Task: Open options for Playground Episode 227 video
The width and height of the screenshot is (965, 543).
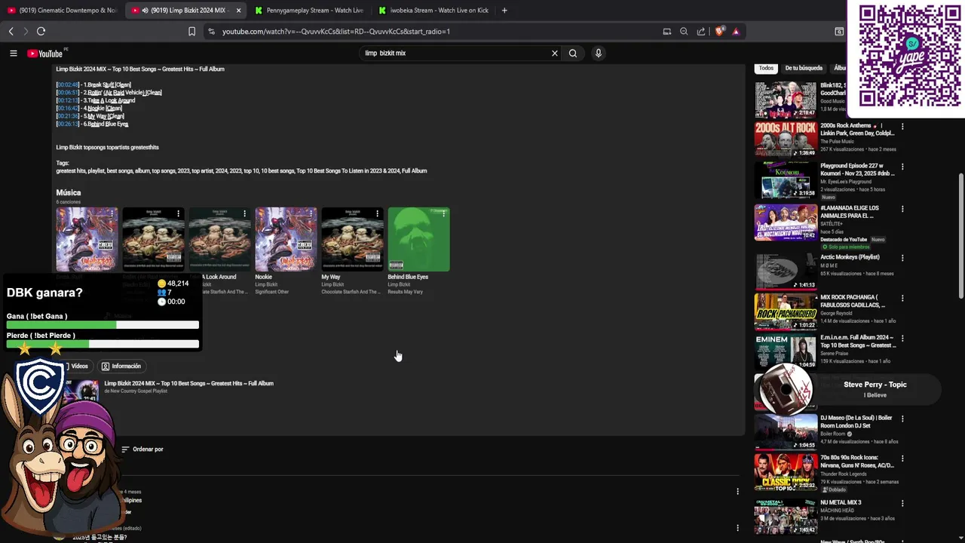Action: [902, 167]
